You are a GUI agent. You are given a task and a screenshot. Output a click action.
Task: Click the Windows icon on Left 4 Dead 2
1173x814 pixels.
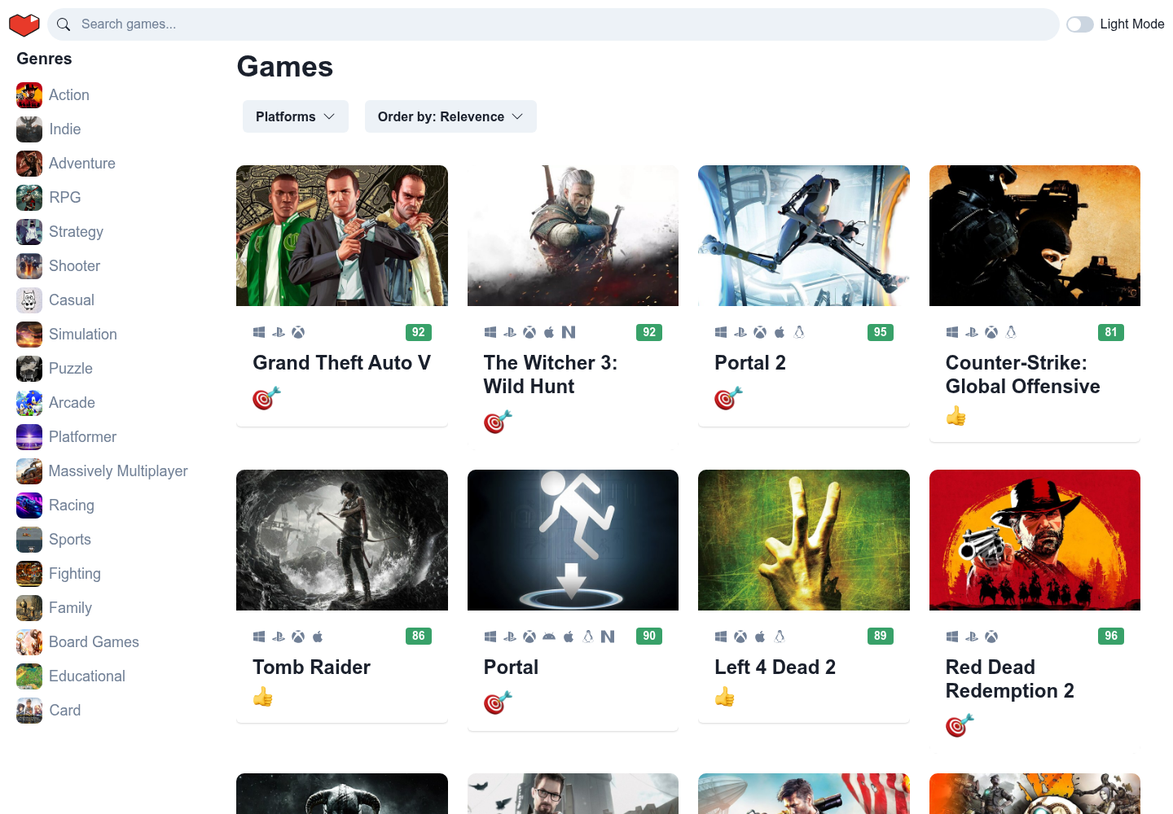721,637
